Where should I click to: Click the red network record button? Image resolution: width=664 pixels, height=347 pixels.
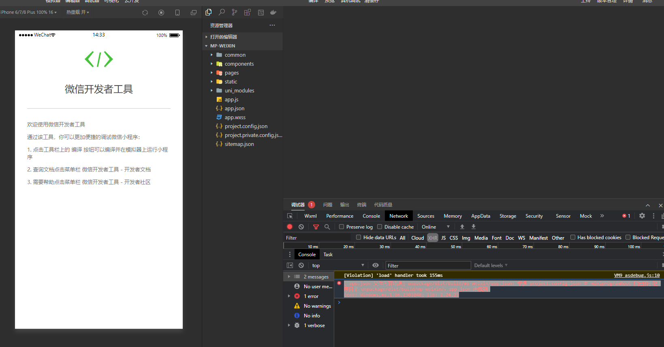(x=290, y=227)
